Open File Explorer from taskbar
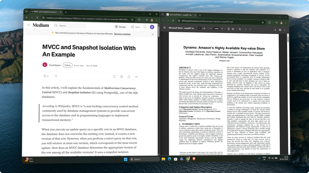This screenshot has height=173, width=309. 163,159
